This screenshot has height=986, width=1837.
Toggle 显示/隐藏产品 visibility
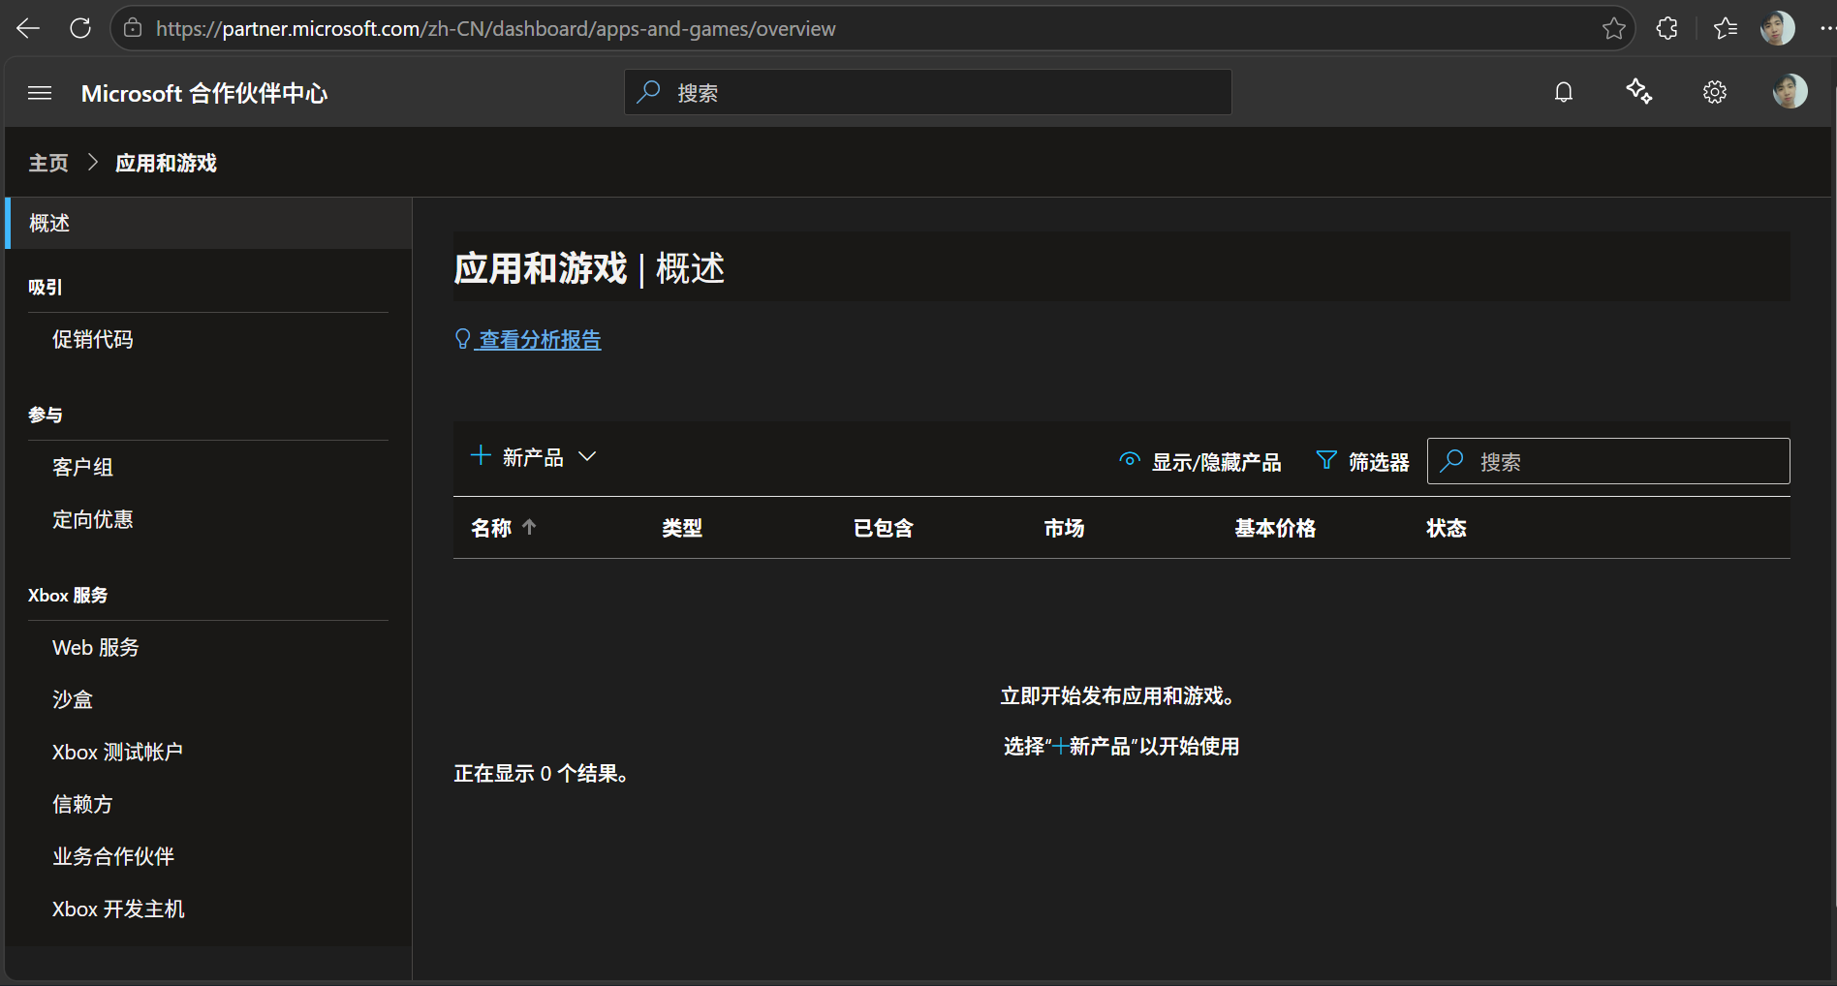click(1199, 462)
